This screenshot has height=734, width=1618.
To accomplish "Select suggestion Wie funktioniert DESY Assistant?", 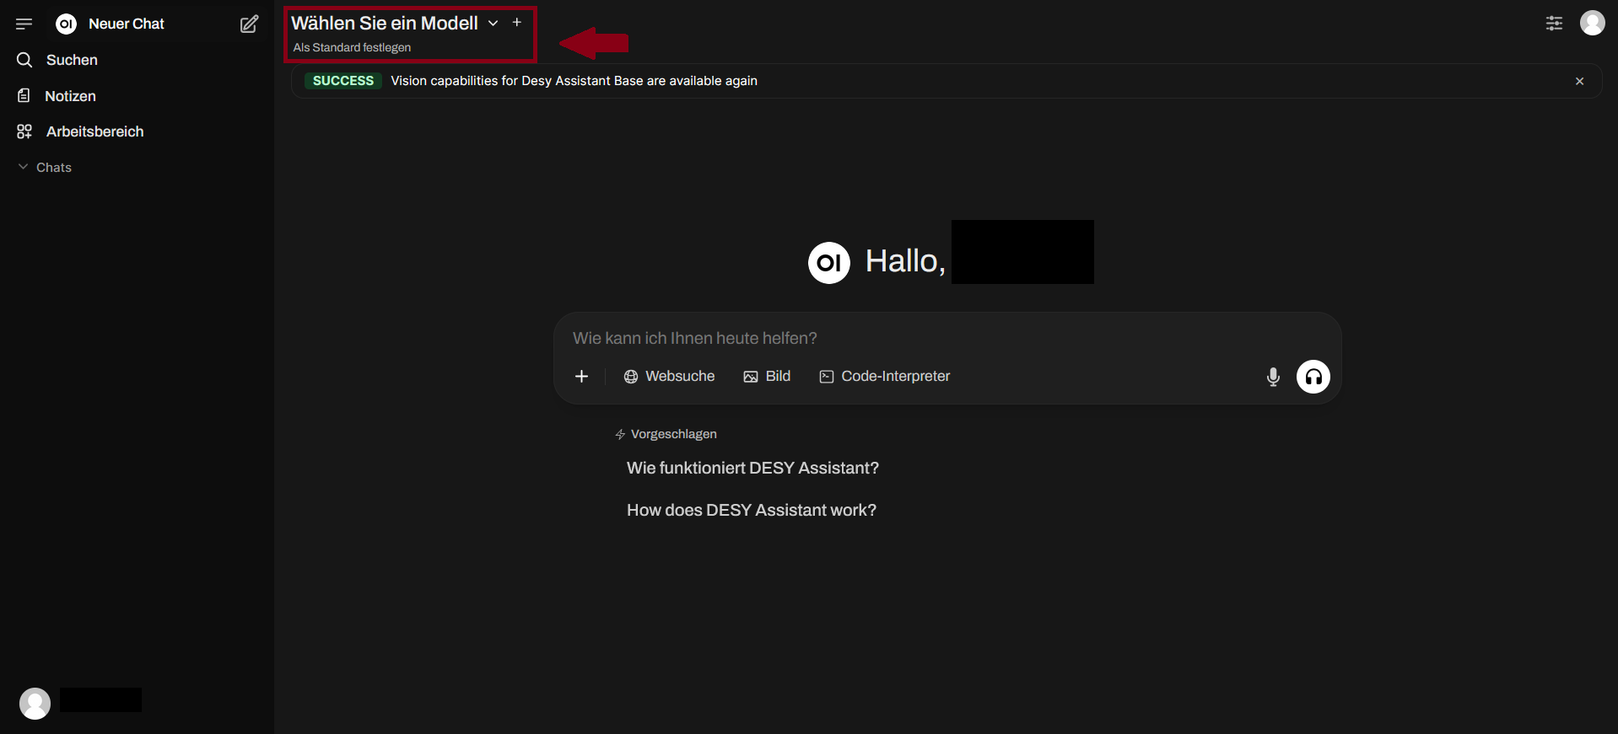I will pyautogui.click(x=752, y=468).
